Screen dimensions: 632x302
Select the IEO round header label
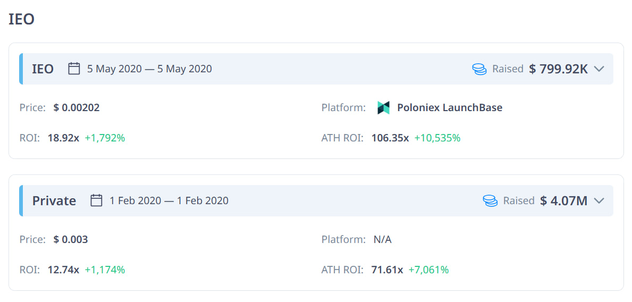43,69
